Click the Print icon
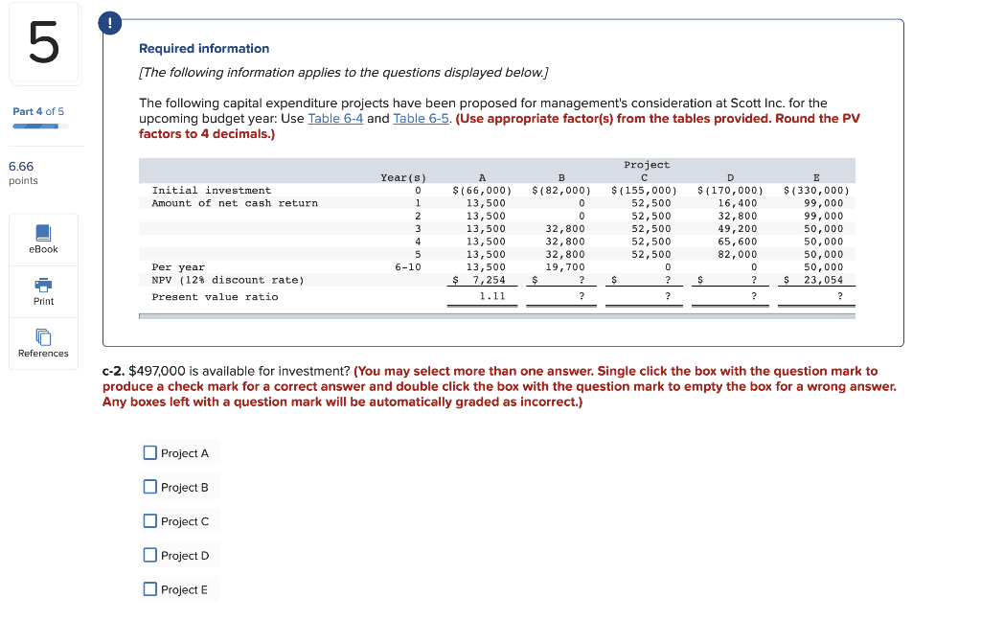 42,291
